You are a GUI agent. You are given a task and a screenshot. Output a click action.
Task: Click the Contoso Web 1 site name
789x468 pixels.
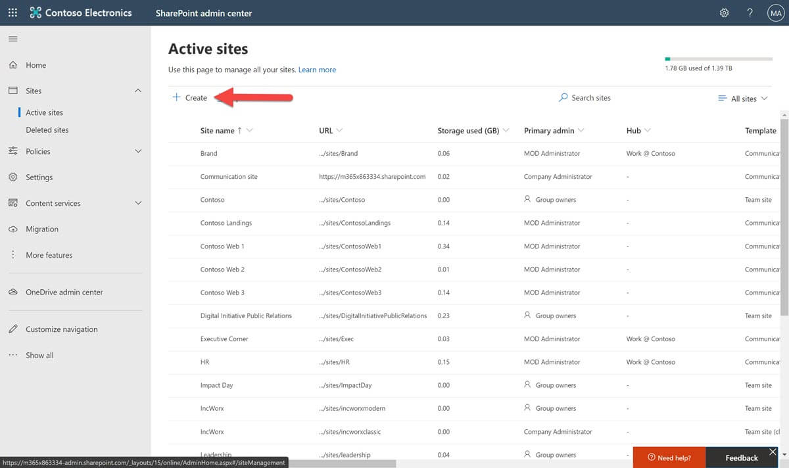[x=222, y=246]
